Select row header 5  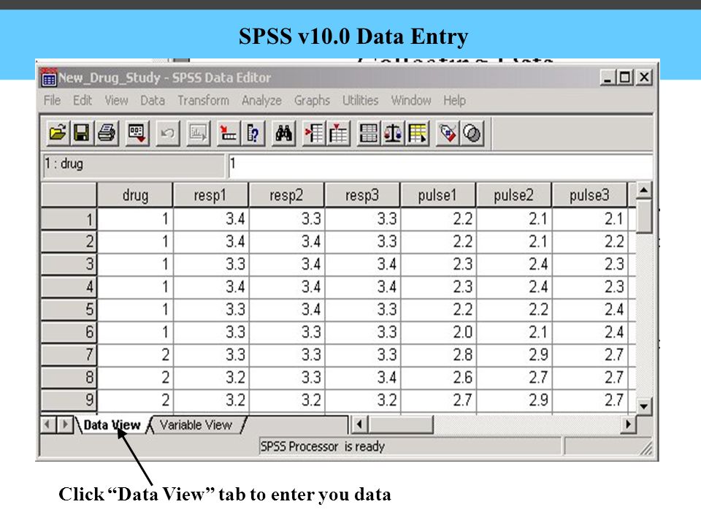coord(69,310)
